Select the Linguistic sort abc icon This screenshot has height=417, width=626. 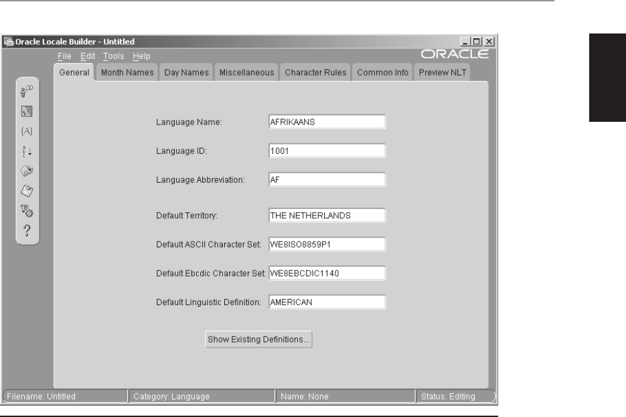coord(27,151)
